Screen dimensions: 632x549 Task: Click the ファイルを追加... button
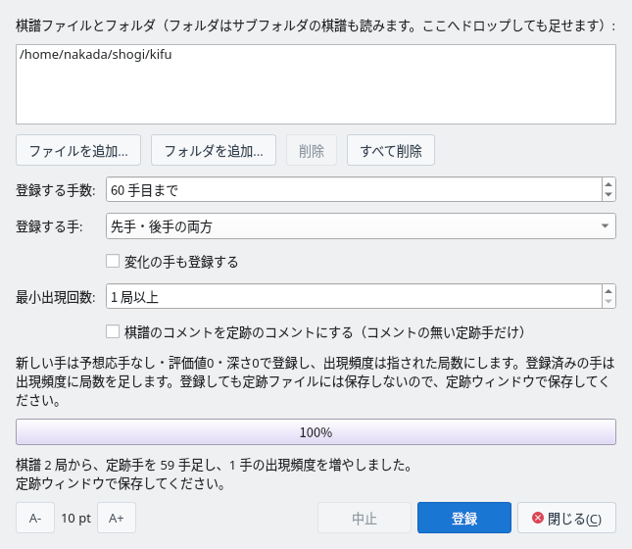click(x=78, y=150)
